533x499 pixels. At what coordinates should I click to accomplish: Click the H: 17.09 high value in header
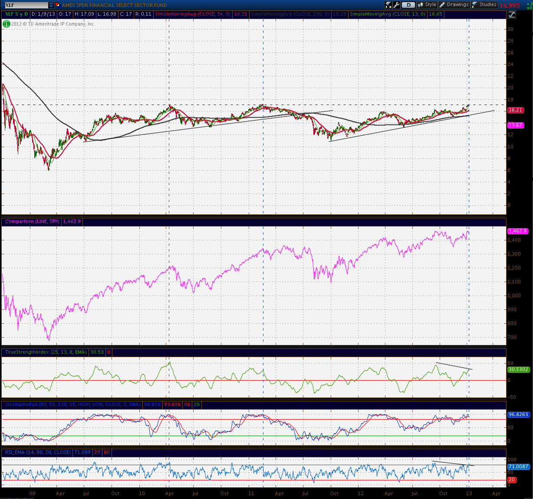(85, 14)
